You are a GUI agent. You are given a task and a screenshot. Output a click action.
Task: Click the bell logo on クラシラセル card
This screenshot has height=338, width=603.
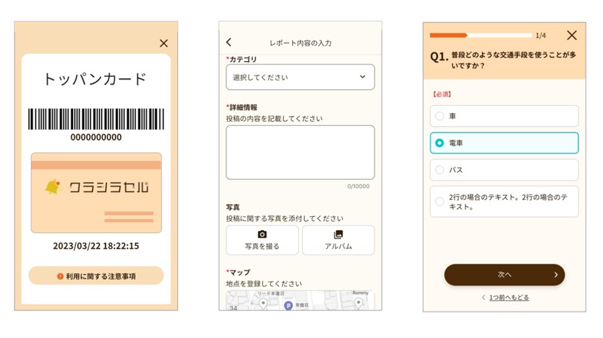tap(53, 187)
